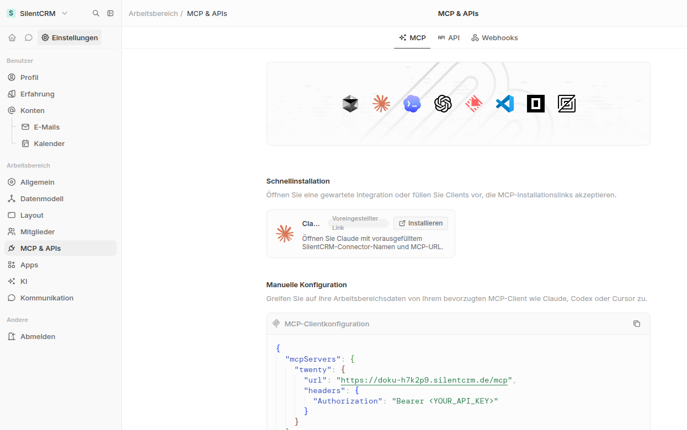Open the Layout settings

click(61, 215)
